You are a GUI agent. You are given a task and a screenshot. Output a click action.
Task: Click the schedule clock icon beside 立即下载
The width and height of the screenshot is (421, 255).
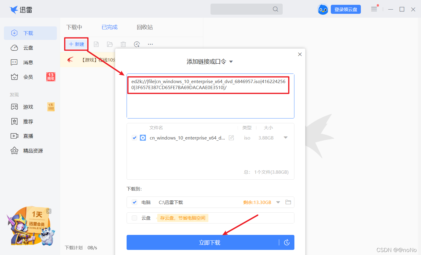[287, 242]
